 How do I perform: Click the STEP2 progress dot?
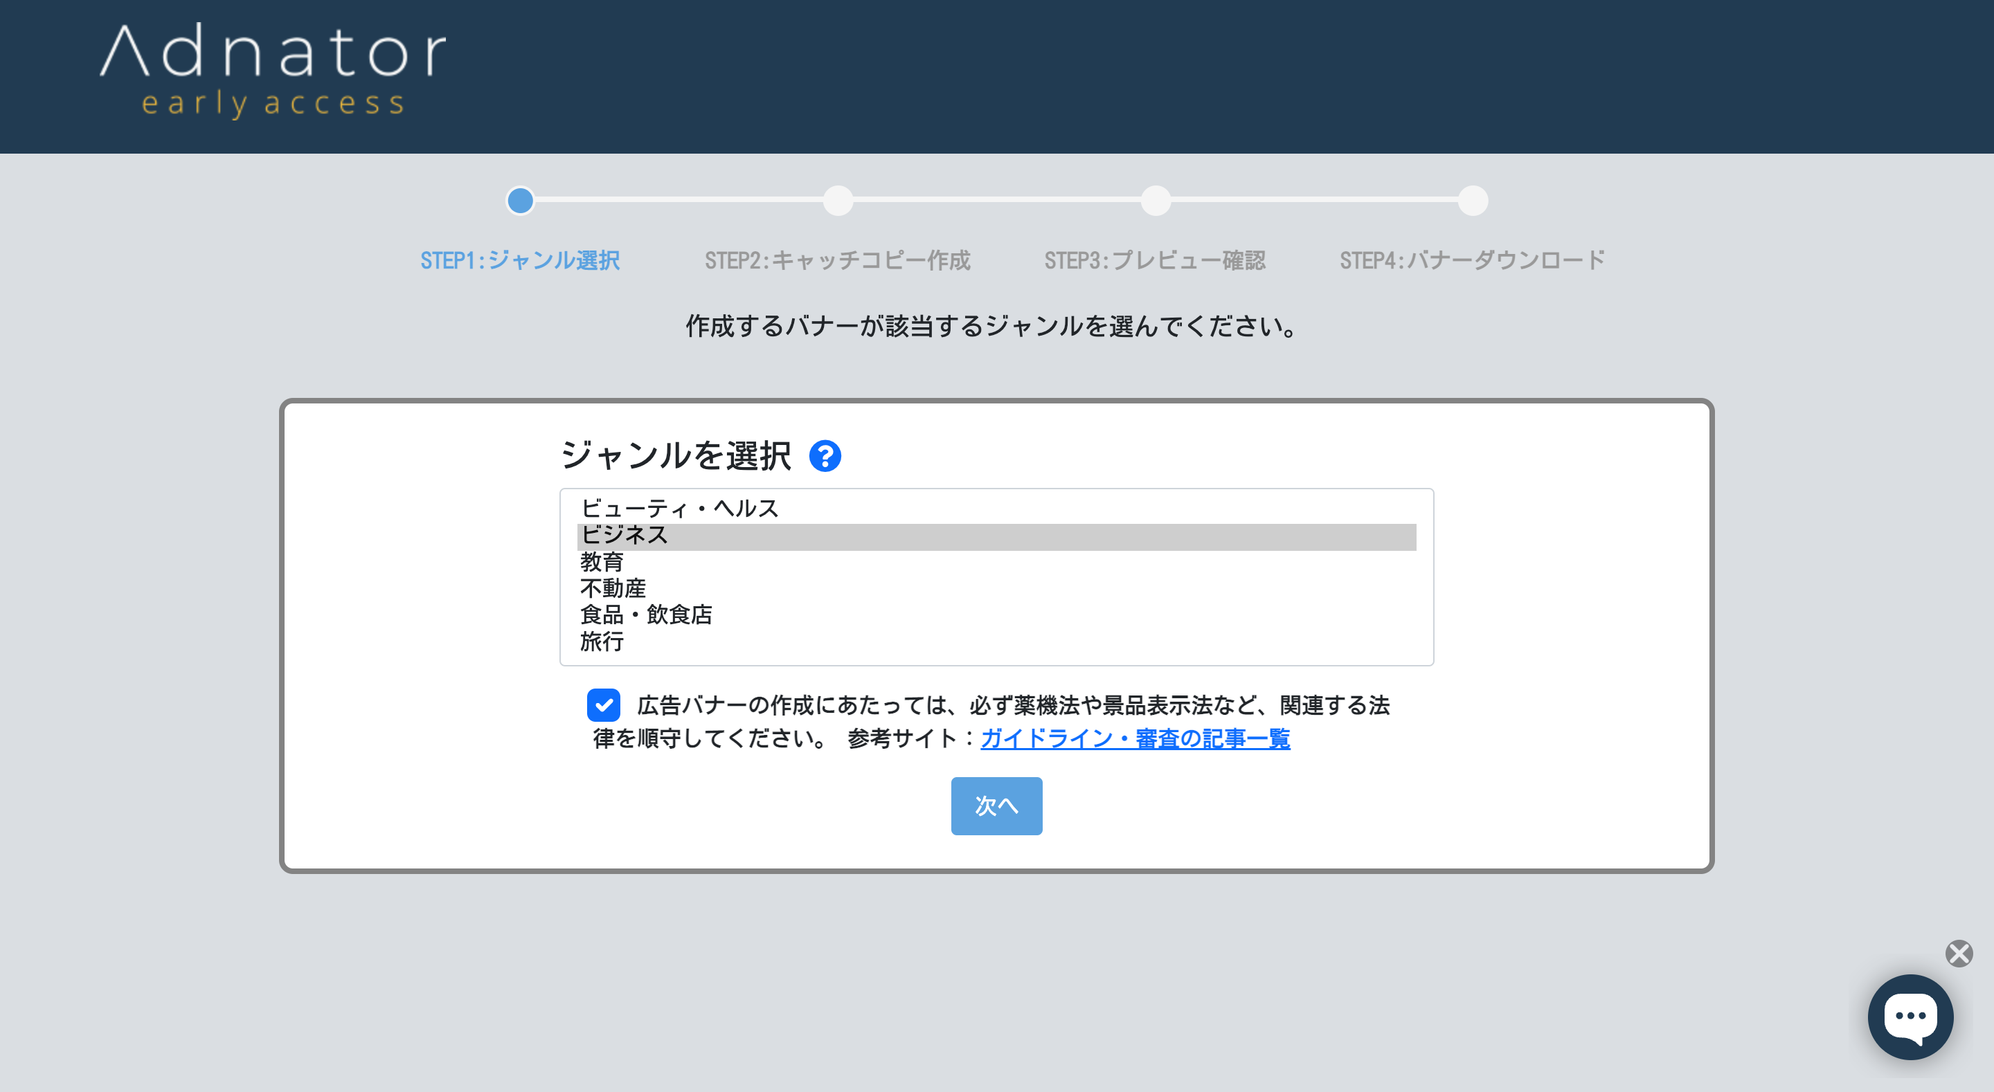tap(838, 201)
